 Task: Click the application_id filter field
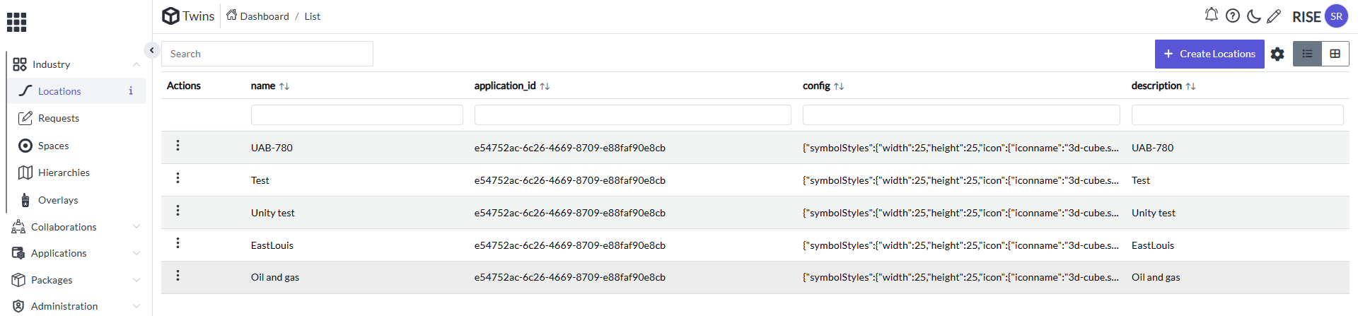[x=632, y=115]
